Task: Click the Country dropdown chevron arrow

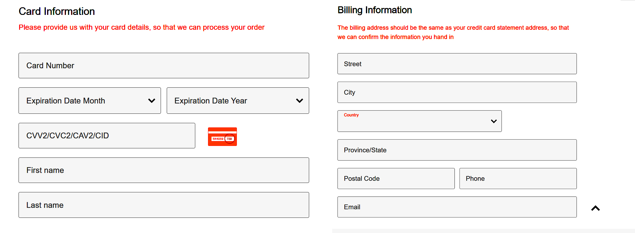Action: click(x=494, y=121)
